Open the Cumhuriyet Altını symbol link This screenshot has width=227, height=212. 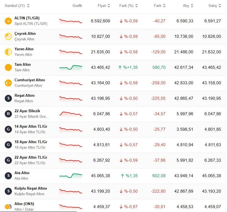coord(30,80)
